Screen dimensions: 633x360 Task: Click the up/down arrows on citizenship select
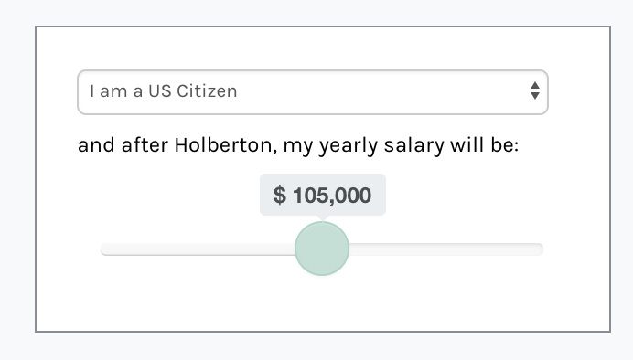[x=535, y=90]
